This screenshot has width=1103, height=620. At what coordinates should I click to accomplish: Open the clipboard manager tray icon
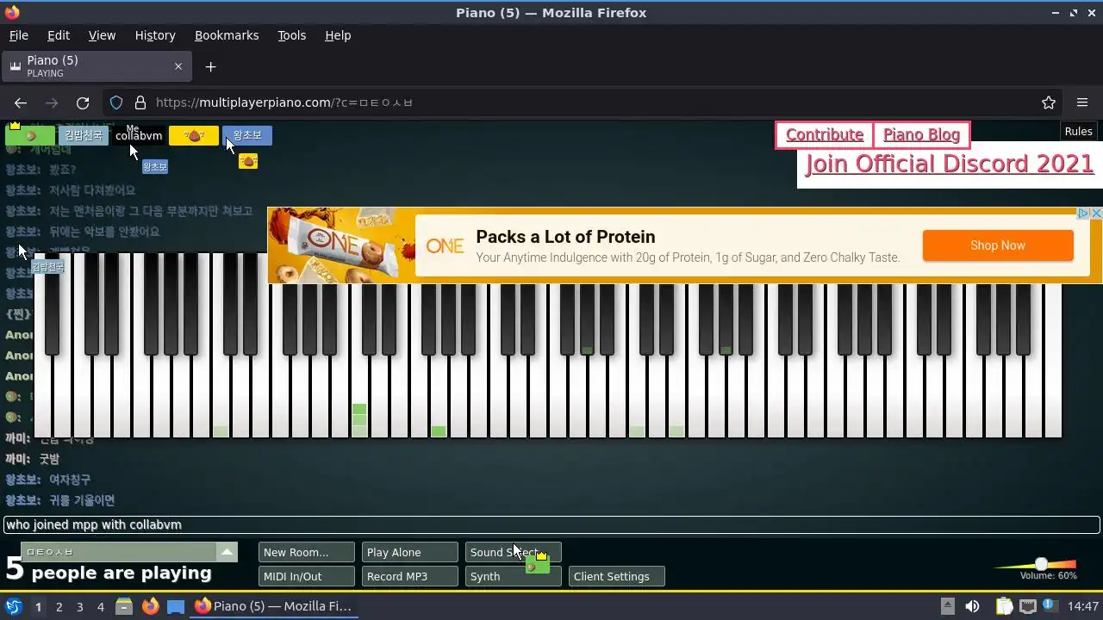pos(1004,606)
